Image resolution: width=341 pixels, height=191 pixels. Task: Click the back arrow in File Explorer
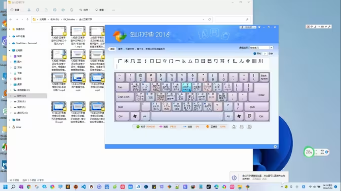pyautogui.click(x=11, y=19)
